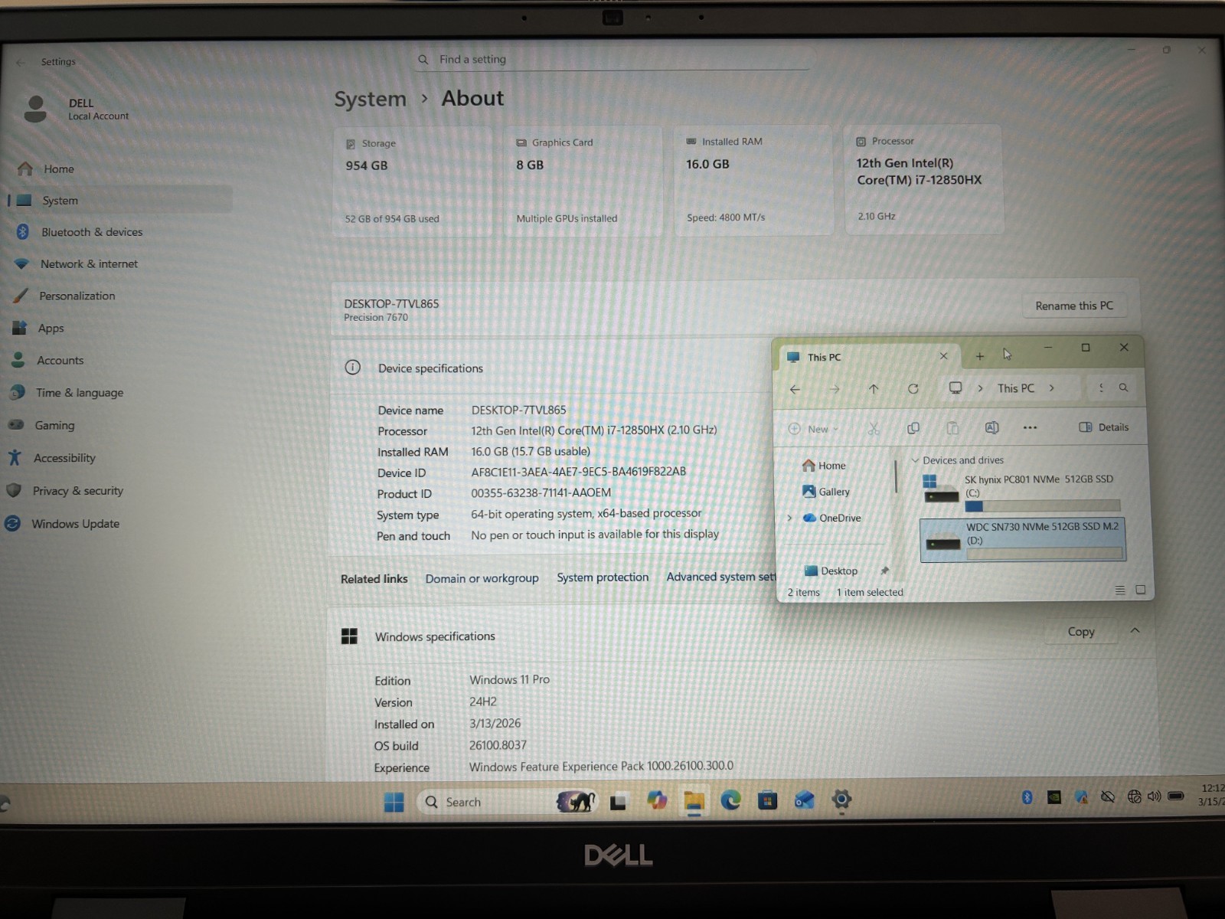Copy the Windows specifications
This screenshot has height=919, width=1225.
pyautogui.click(x=1081, y=632)
